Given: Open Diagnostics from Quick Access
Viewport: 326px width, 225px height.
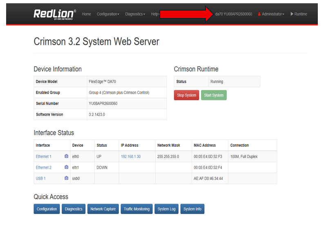Looking at the screenshot, I should click(x=74, y=209).
